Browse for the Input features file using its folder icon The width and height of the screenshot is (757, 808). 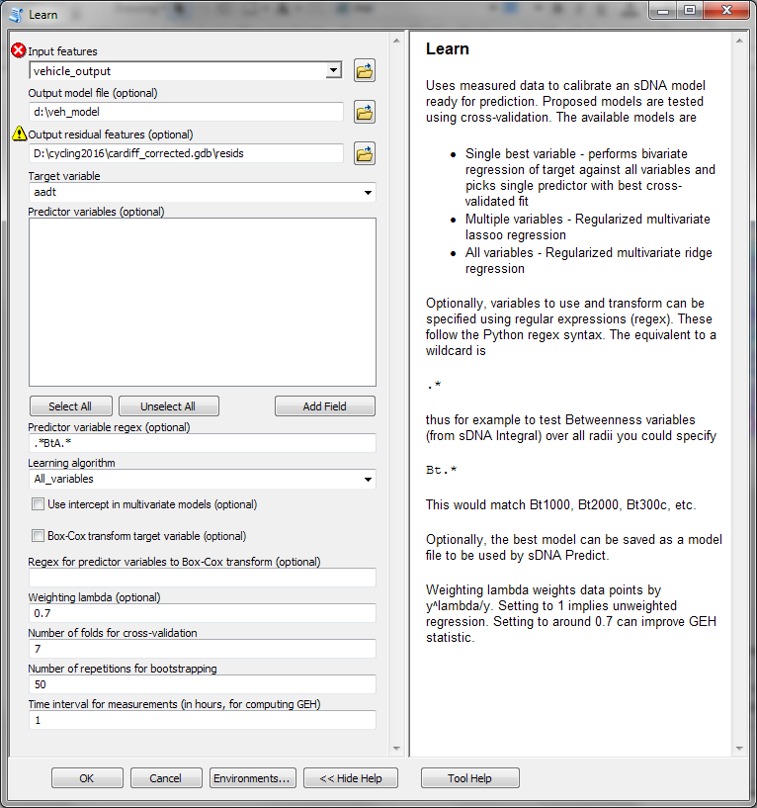coord(365,70)
